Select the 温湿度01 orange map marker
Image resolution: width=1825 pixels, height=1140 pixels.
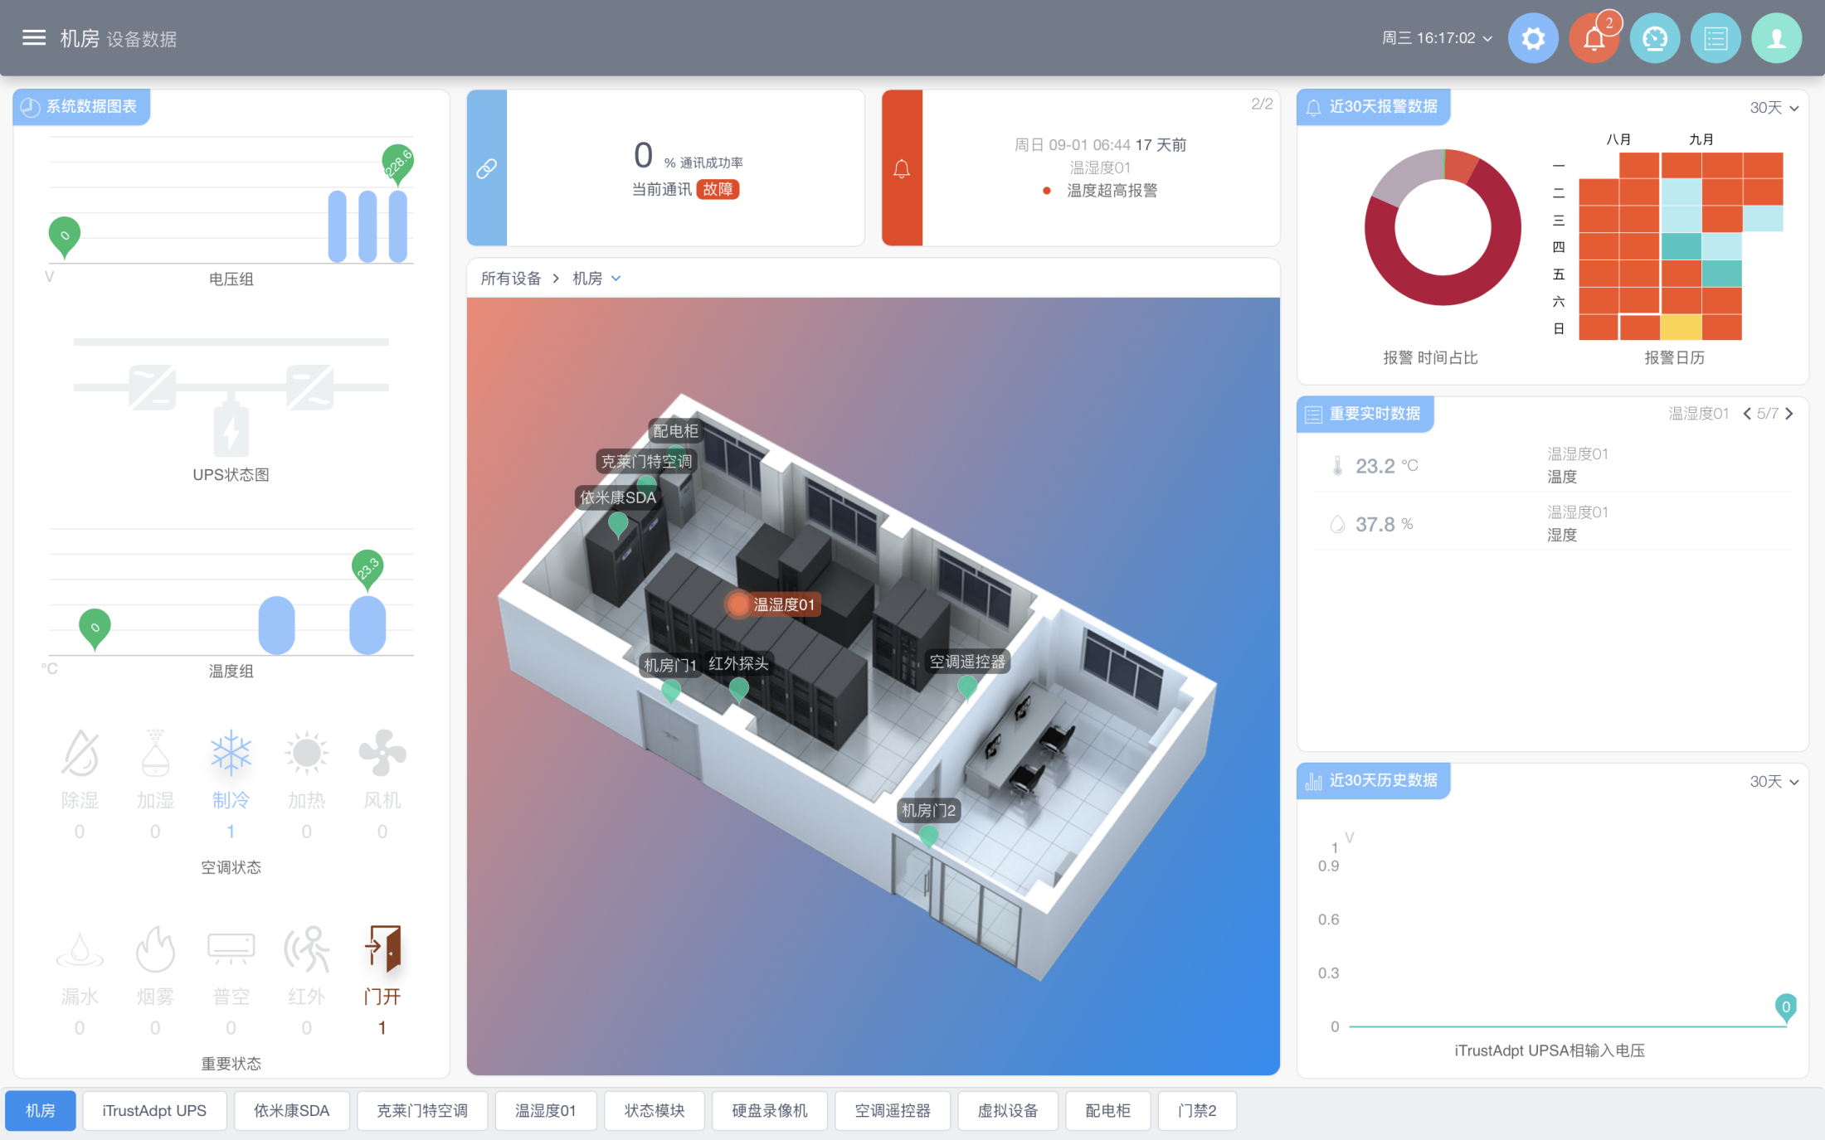[x=737, y=604]
